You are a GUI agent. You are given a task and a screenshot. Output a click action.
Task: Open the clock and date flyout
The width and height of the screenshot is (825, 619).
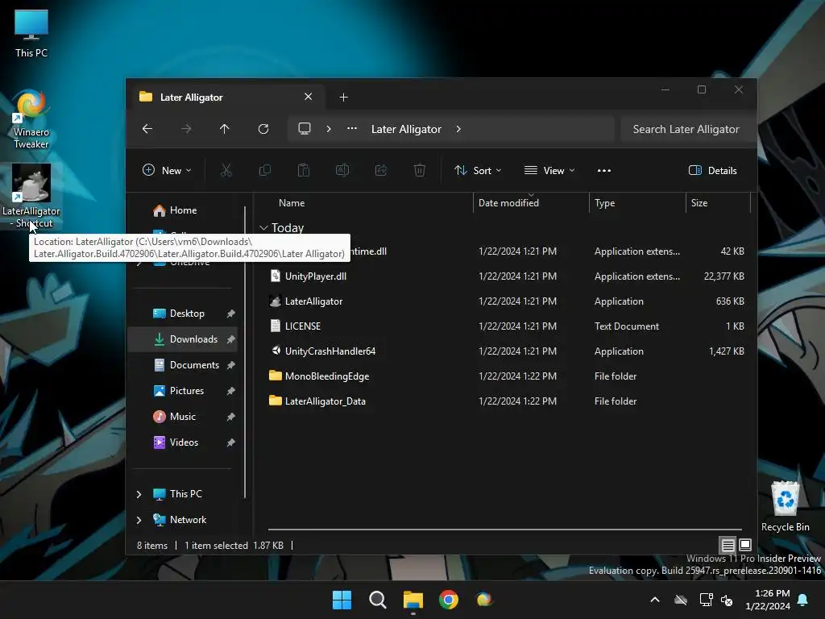tap(768, 600)
